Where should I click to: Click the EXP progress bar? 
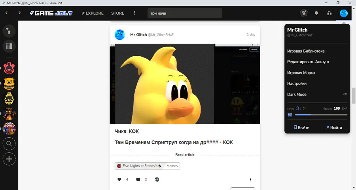point(321,115)
